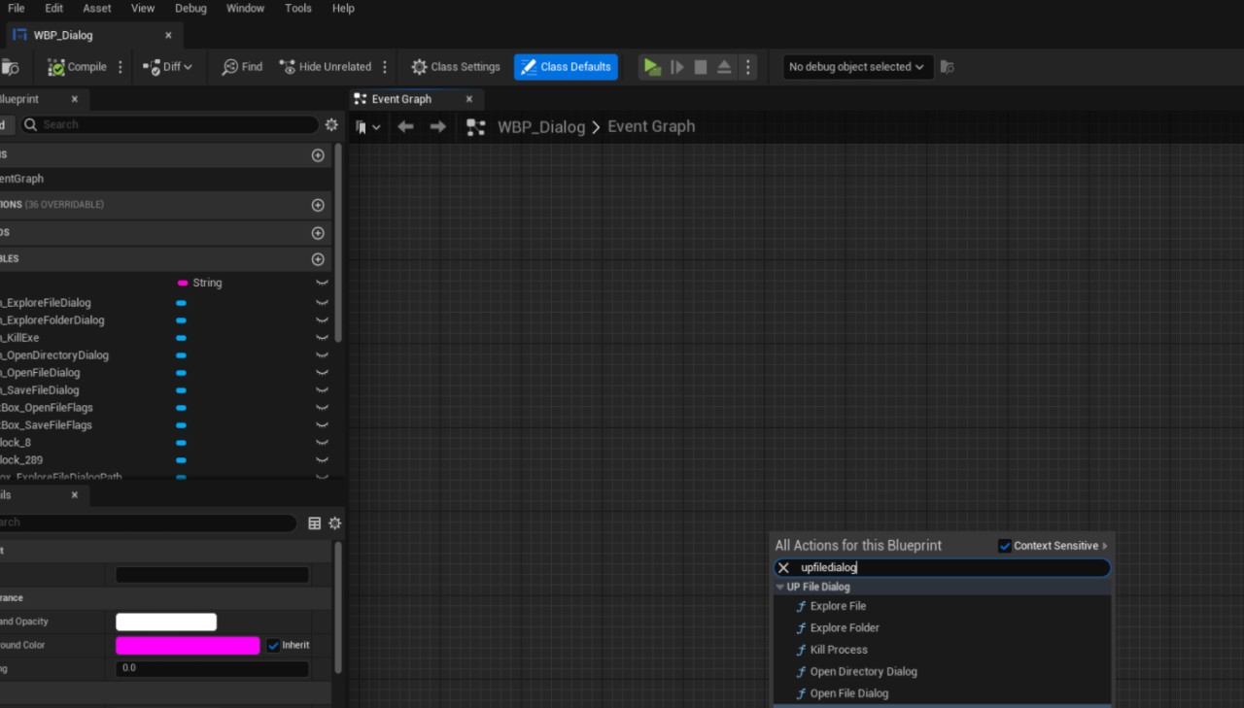1244x708 pixels.
Task: Select Explore Folder action
Action: click(845, 628)
